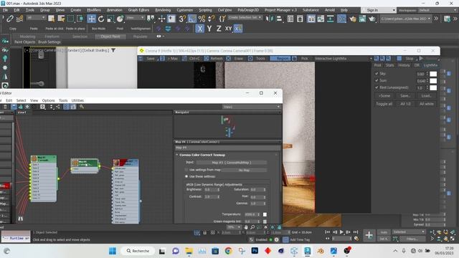Switch to the Object Paint ribbon tab
Image resolution: width=459 pixels, height=258 pixels.
(110, 37)
